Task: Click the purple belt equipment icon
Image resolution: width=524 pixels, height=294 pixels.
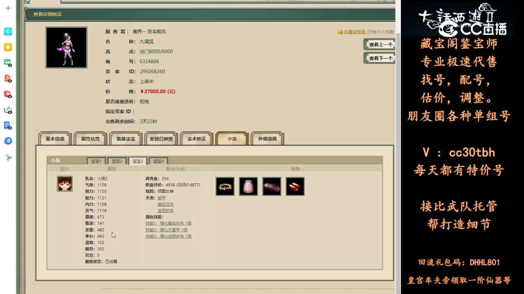Action: 272,186
